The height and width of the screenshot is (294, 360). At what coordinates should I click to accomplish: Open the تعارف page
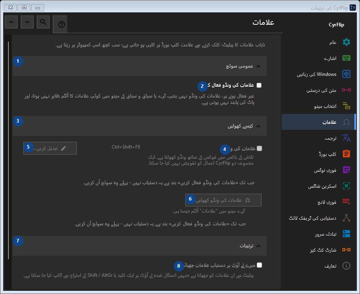(318, 266)
